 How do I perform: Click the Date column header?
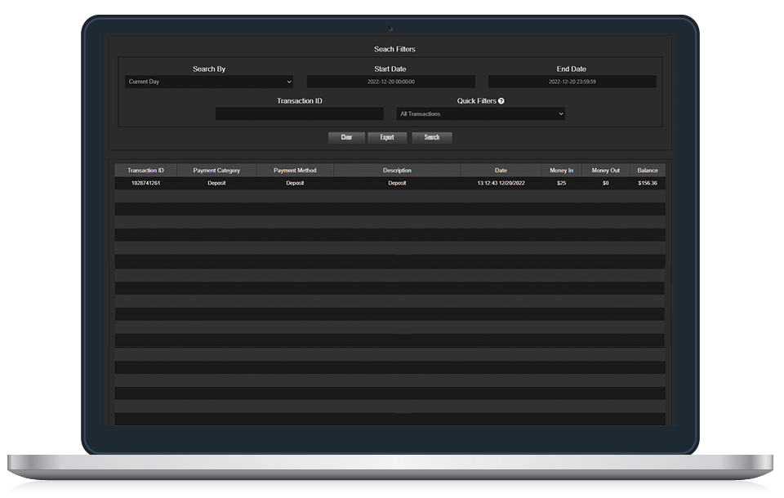(501, 171)
